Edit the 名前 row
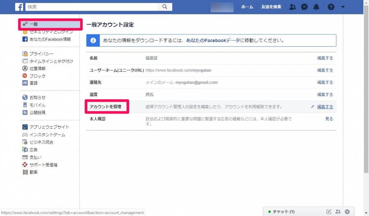This screenshot has width=369, height=216. click(x=325, y=58)
